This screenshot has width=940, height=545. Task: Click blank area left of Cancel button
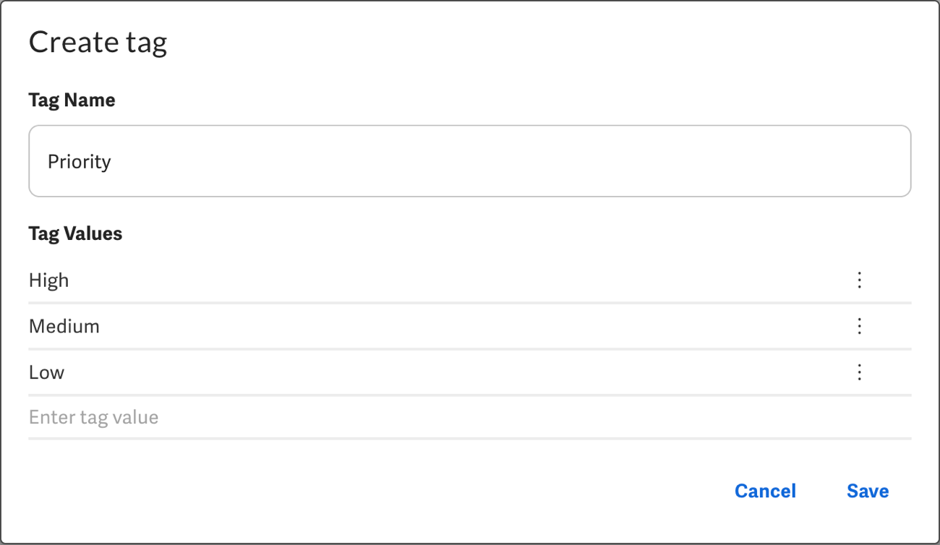434,491
